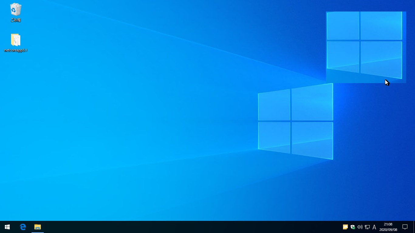Open File Explorer from the taskbar
The height and width of the screenshot is (233, 415).
point(38,227)
